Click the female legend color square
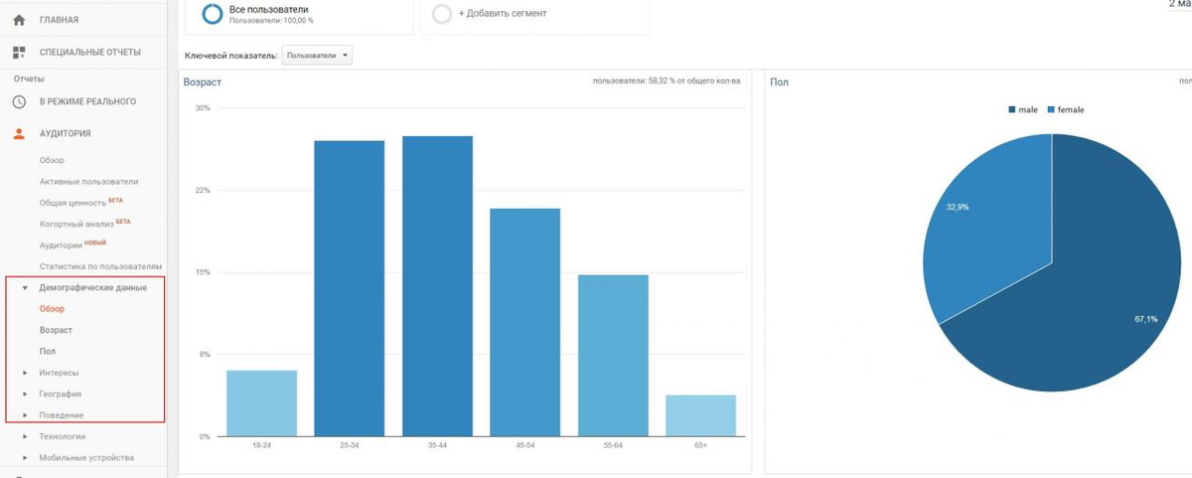The height and width of the screenshot is (478, 1192). 1052,109
